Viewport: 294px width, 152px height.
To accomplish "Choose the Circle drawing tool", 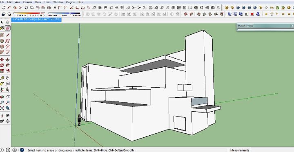I will (2, 41).
